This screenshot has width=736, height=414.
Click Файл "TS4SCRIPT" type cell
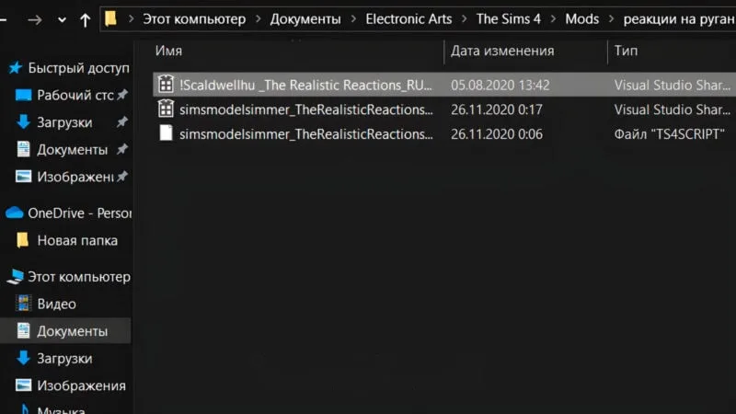pos(669,134)
